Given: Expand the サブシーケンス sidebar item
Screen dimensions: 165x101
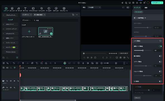Looking at the screenshot, I should 3,43.
